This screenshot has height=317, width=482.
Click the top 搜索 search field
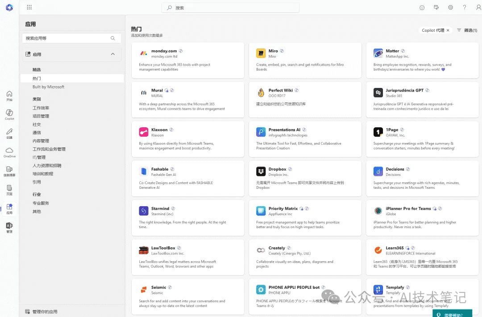pos(230,8)
